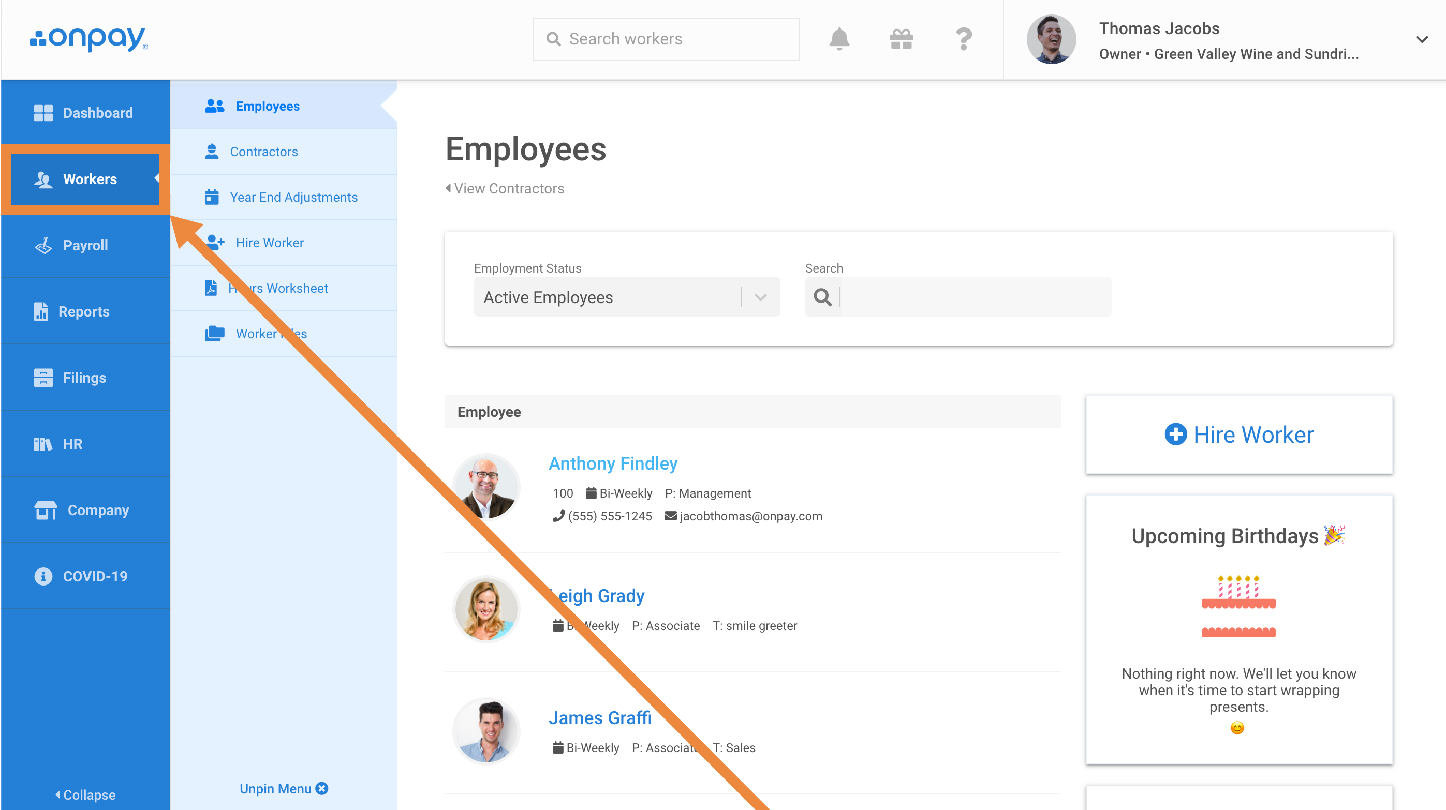This screenshot has height=810, width=1446.
Task: Click the Reports chart icon
Action: (41, 311)
